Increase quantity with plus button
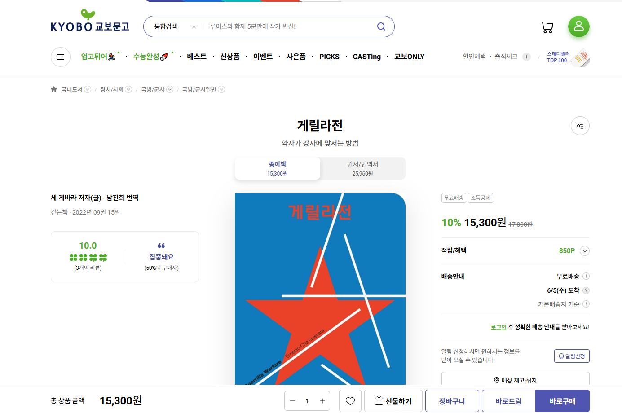This screenshot has height=413, width=622. coord(322,401)
